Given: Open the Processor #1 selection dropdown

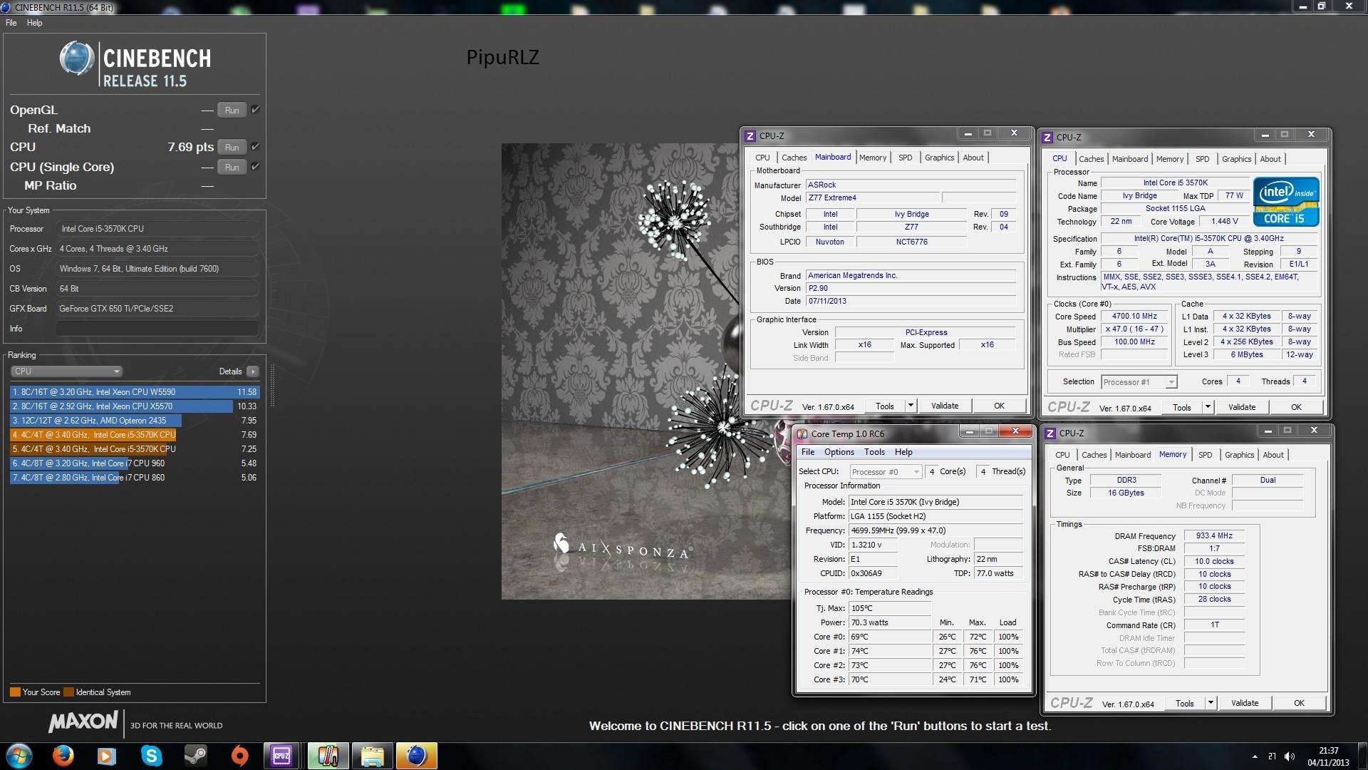Looking at the screenshot, I should (x=1139, y=382).
